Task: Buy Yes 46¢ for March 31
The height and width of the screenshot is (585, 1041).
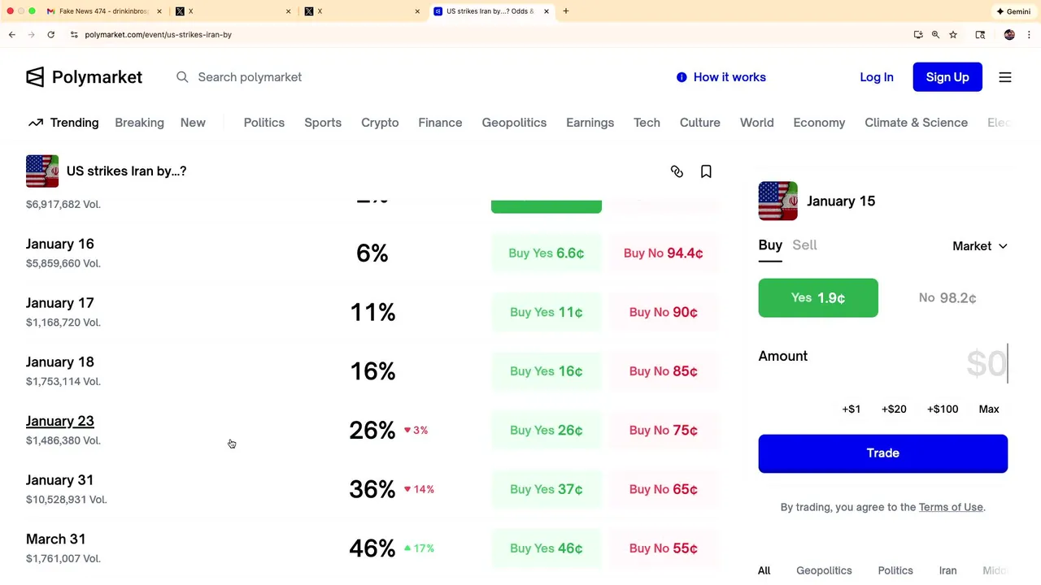Action: click(547, 548)
